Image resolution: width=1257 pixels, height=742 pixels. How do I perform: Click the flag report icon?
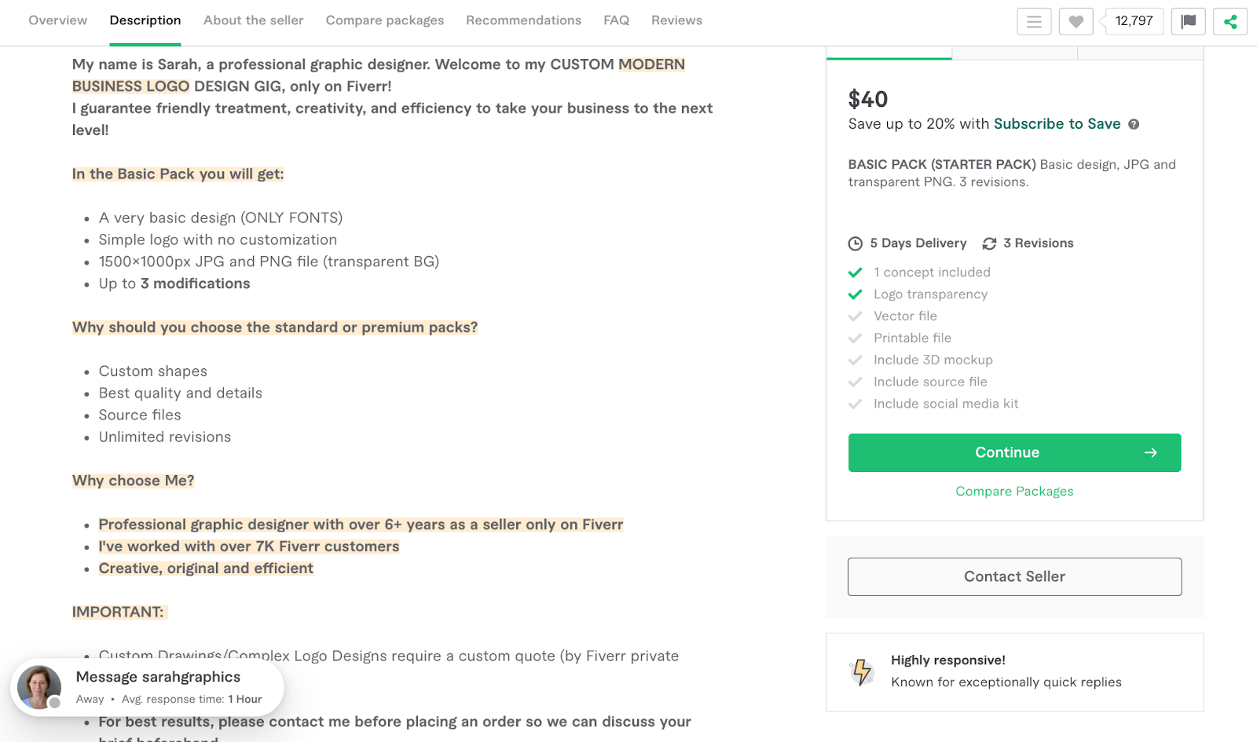(1189, 21)
